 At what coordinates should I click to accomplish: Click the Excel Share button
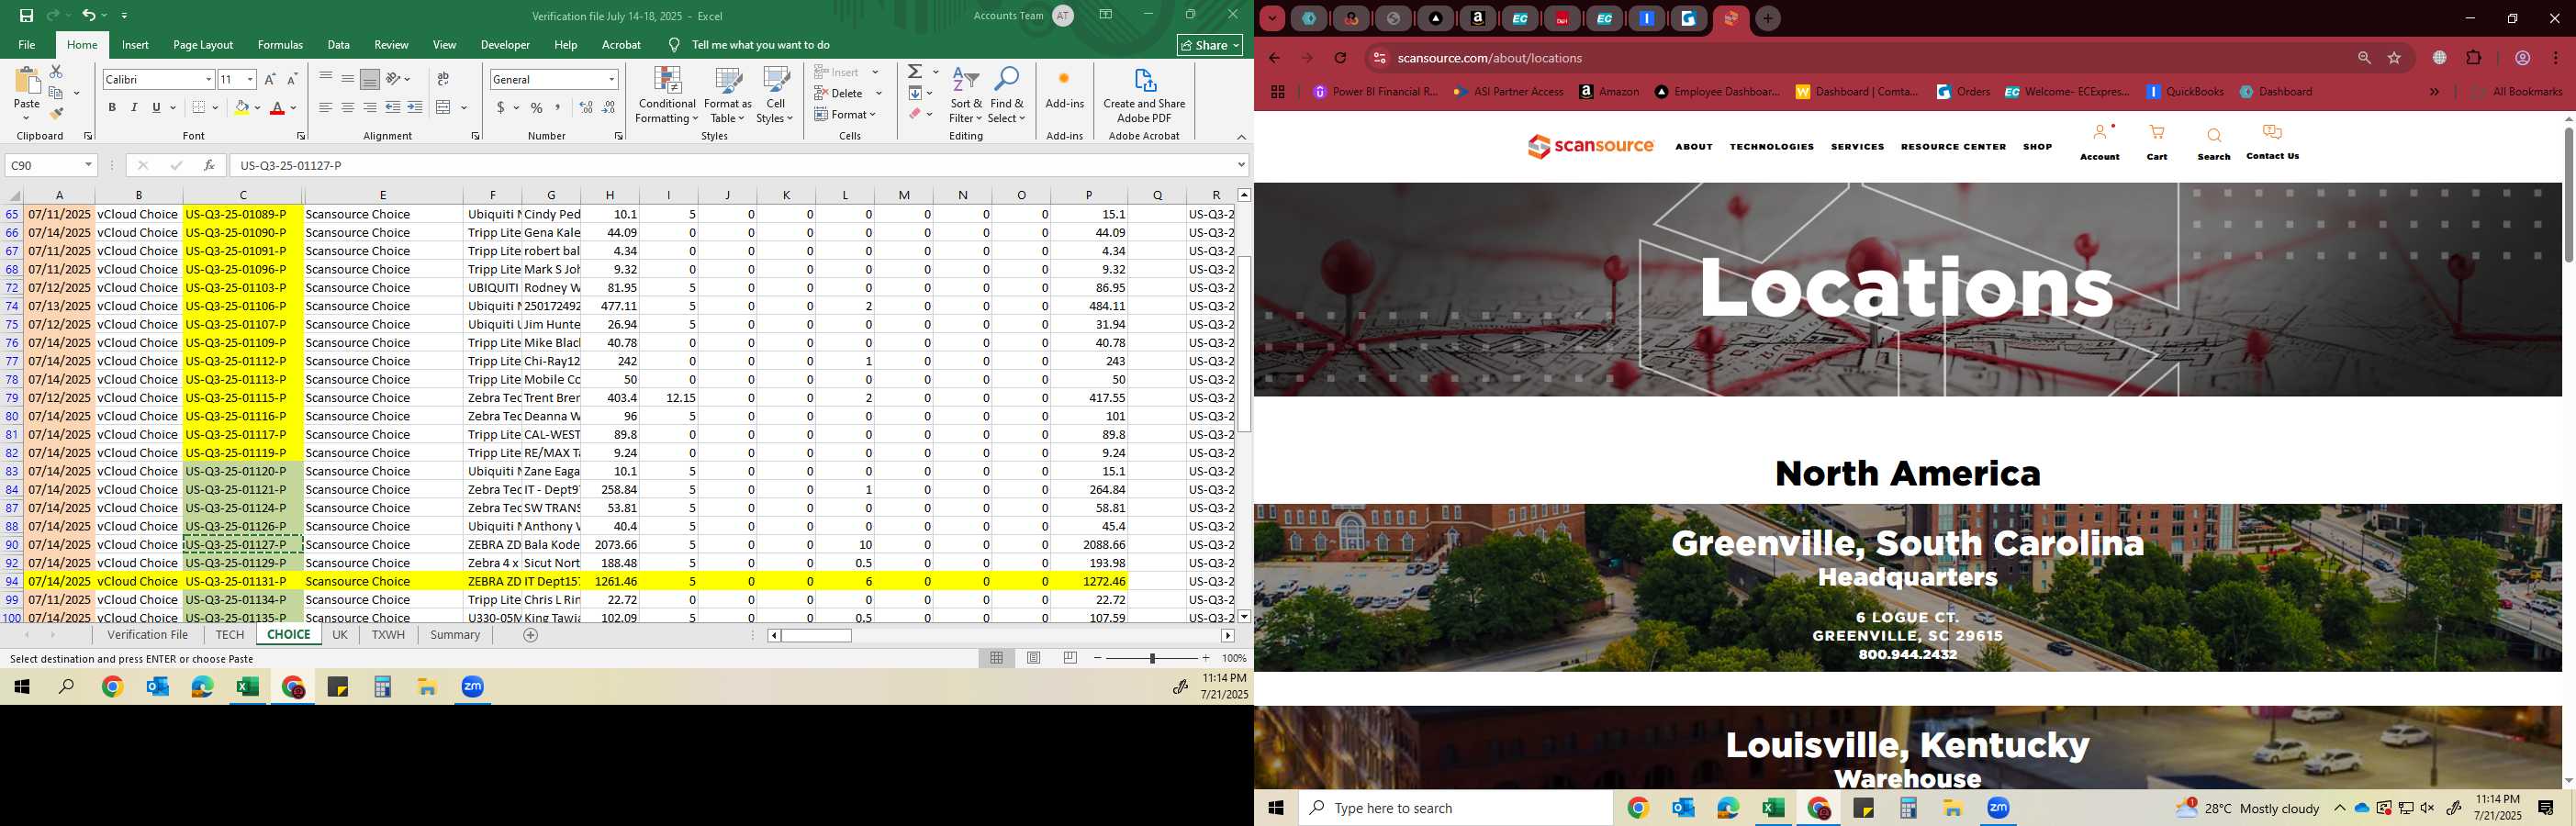(x=1210, y=45)
